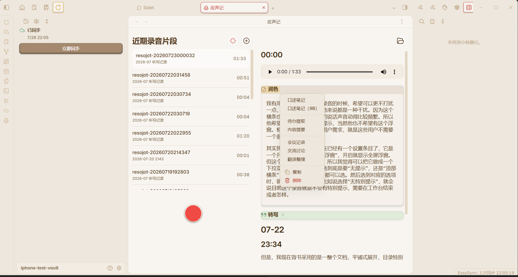
Task: Click the detail pane vertical scrollbar
Action: click(x=406, y=133)
